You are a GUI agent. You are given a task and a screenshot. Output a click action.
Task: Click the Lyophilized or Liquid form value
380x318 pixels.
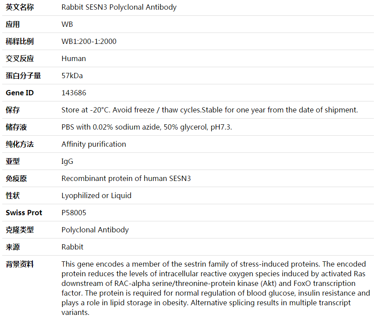click(97, 196)
